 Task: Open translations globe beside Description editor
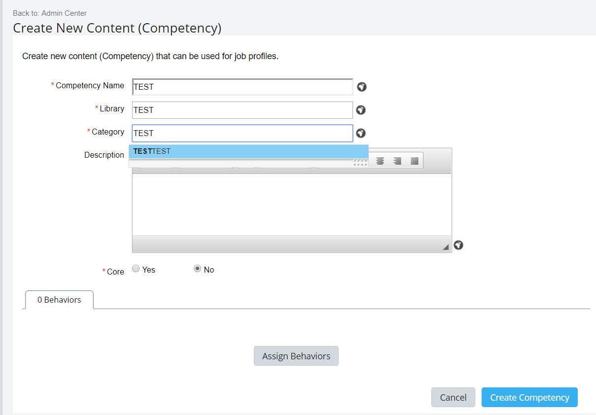click(x=458, y=245)
